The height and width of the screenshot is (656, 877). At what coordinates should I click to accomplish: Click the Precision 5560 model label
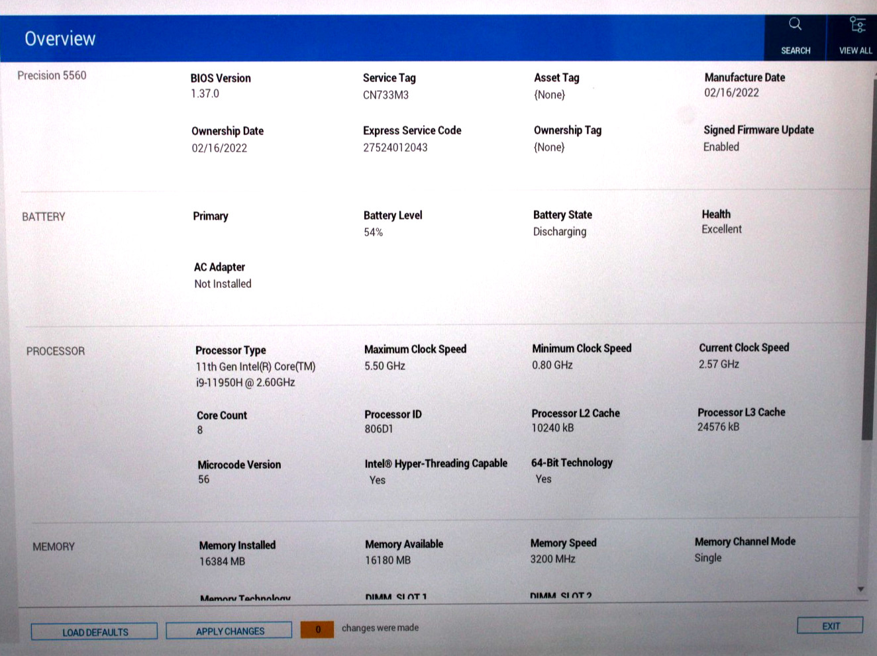click(52, 75)
